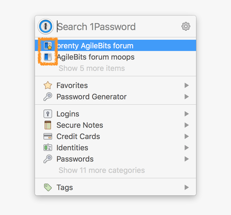
Task: Click the Logins keyhole icon
Action: pos(48,114)
